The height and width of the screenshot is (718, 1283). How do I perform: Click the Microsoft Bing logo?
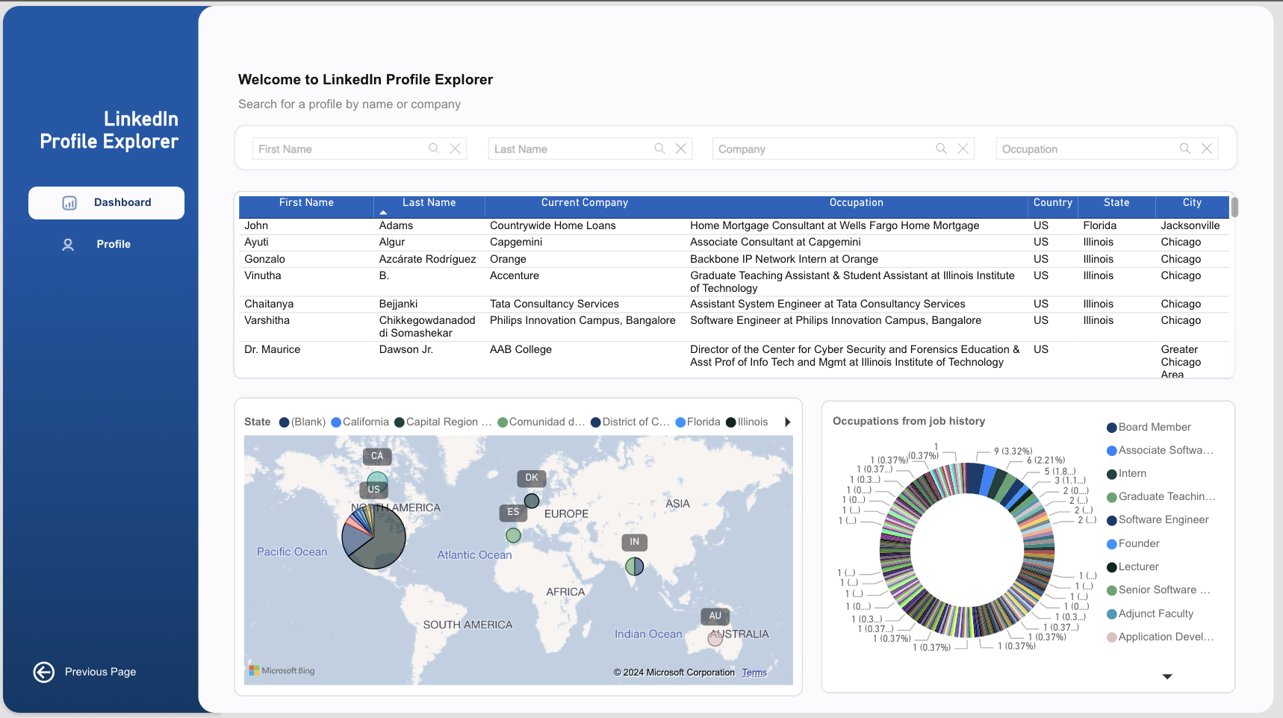[x=282, y=670]
